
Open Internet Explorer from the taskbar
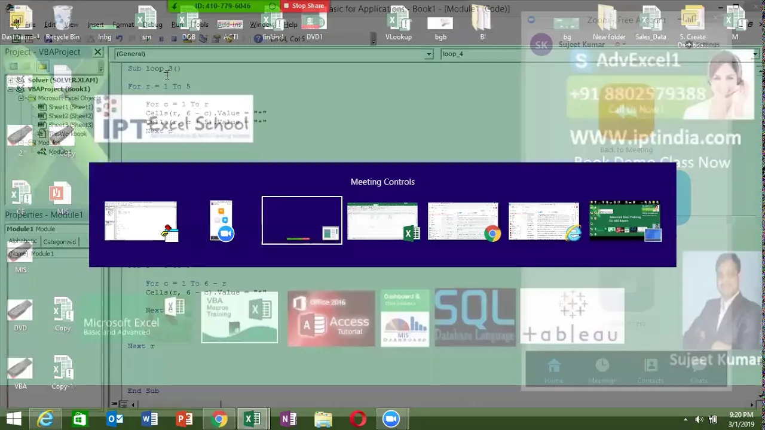click(x=45, y=419)
